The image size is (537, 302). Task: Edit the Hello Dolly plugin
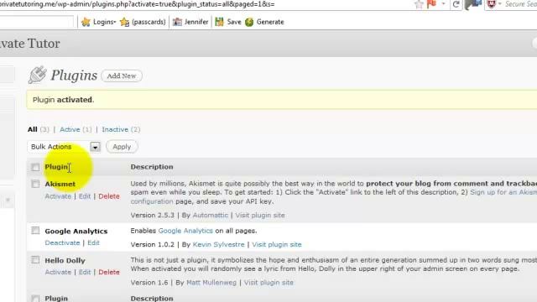85,272
